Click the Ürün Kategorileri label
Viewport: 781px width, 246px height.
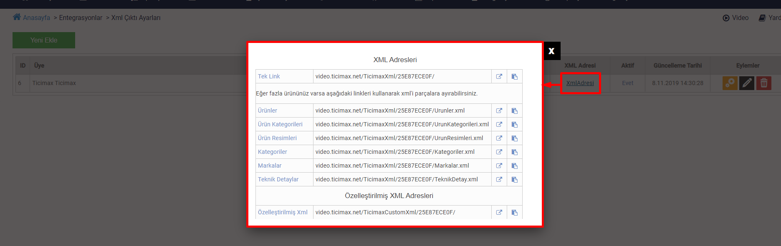tap(280, 124)
